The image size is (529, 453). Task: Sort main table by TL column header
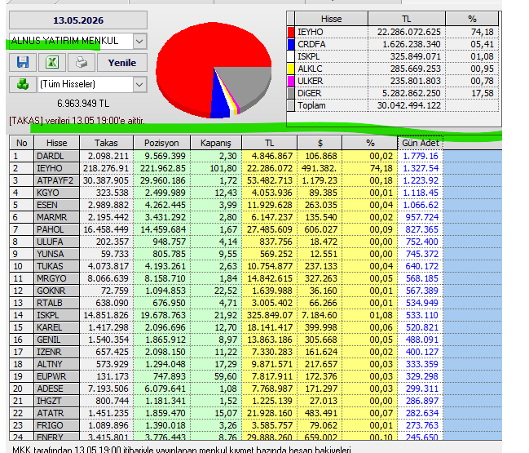point(269,143)
